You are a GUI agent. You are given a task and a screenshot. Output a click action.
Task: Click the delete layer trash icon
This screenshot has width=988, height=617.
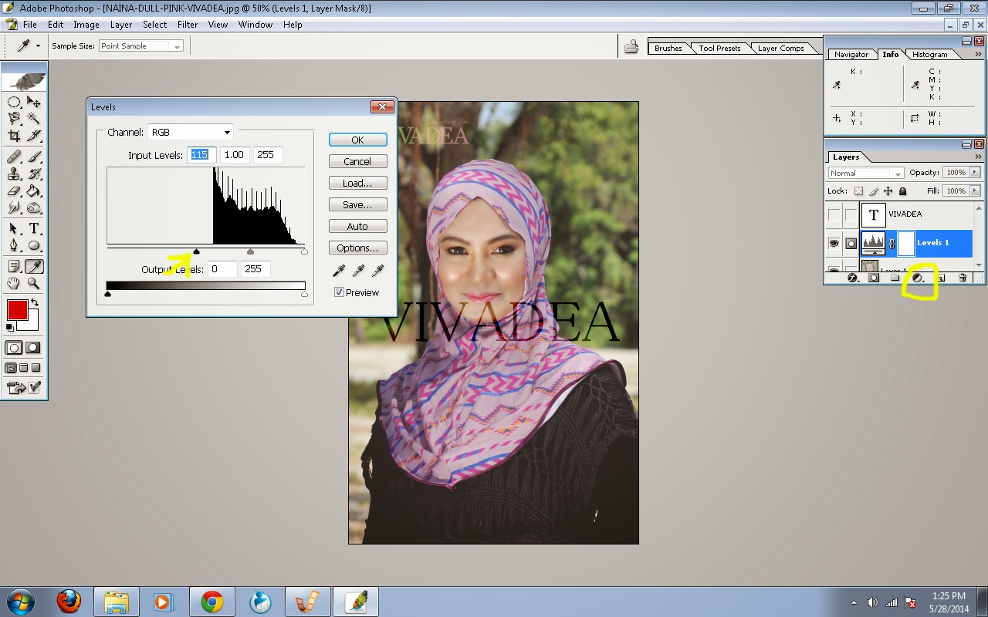[x=962, y=278]
